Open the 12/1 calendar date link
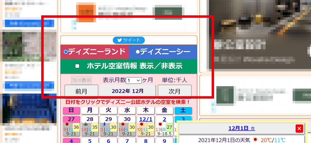The image size is (311, 143). [146, 119]
